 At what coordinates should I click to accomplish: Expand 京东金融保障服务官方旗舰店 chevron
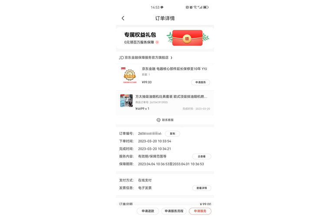[x=172, y=58]
